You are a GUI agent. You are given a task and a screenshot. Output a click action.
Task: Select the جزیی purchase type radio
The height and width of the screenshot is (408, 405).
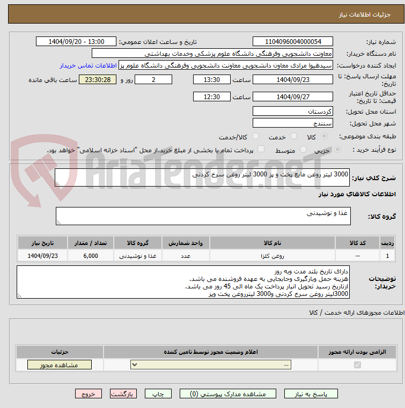tap(337, 150)
